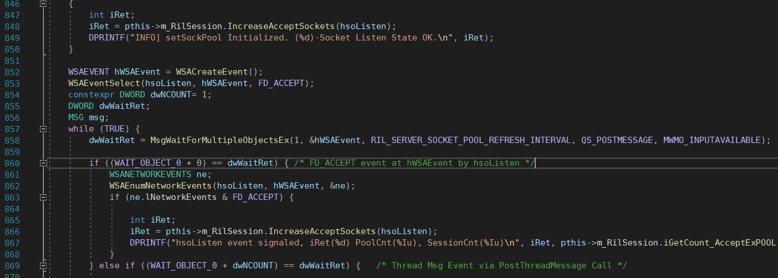Click line number 847 in the gutter
Screen dimensions: 778x278
pyautogui.click(x=11, y=15)
